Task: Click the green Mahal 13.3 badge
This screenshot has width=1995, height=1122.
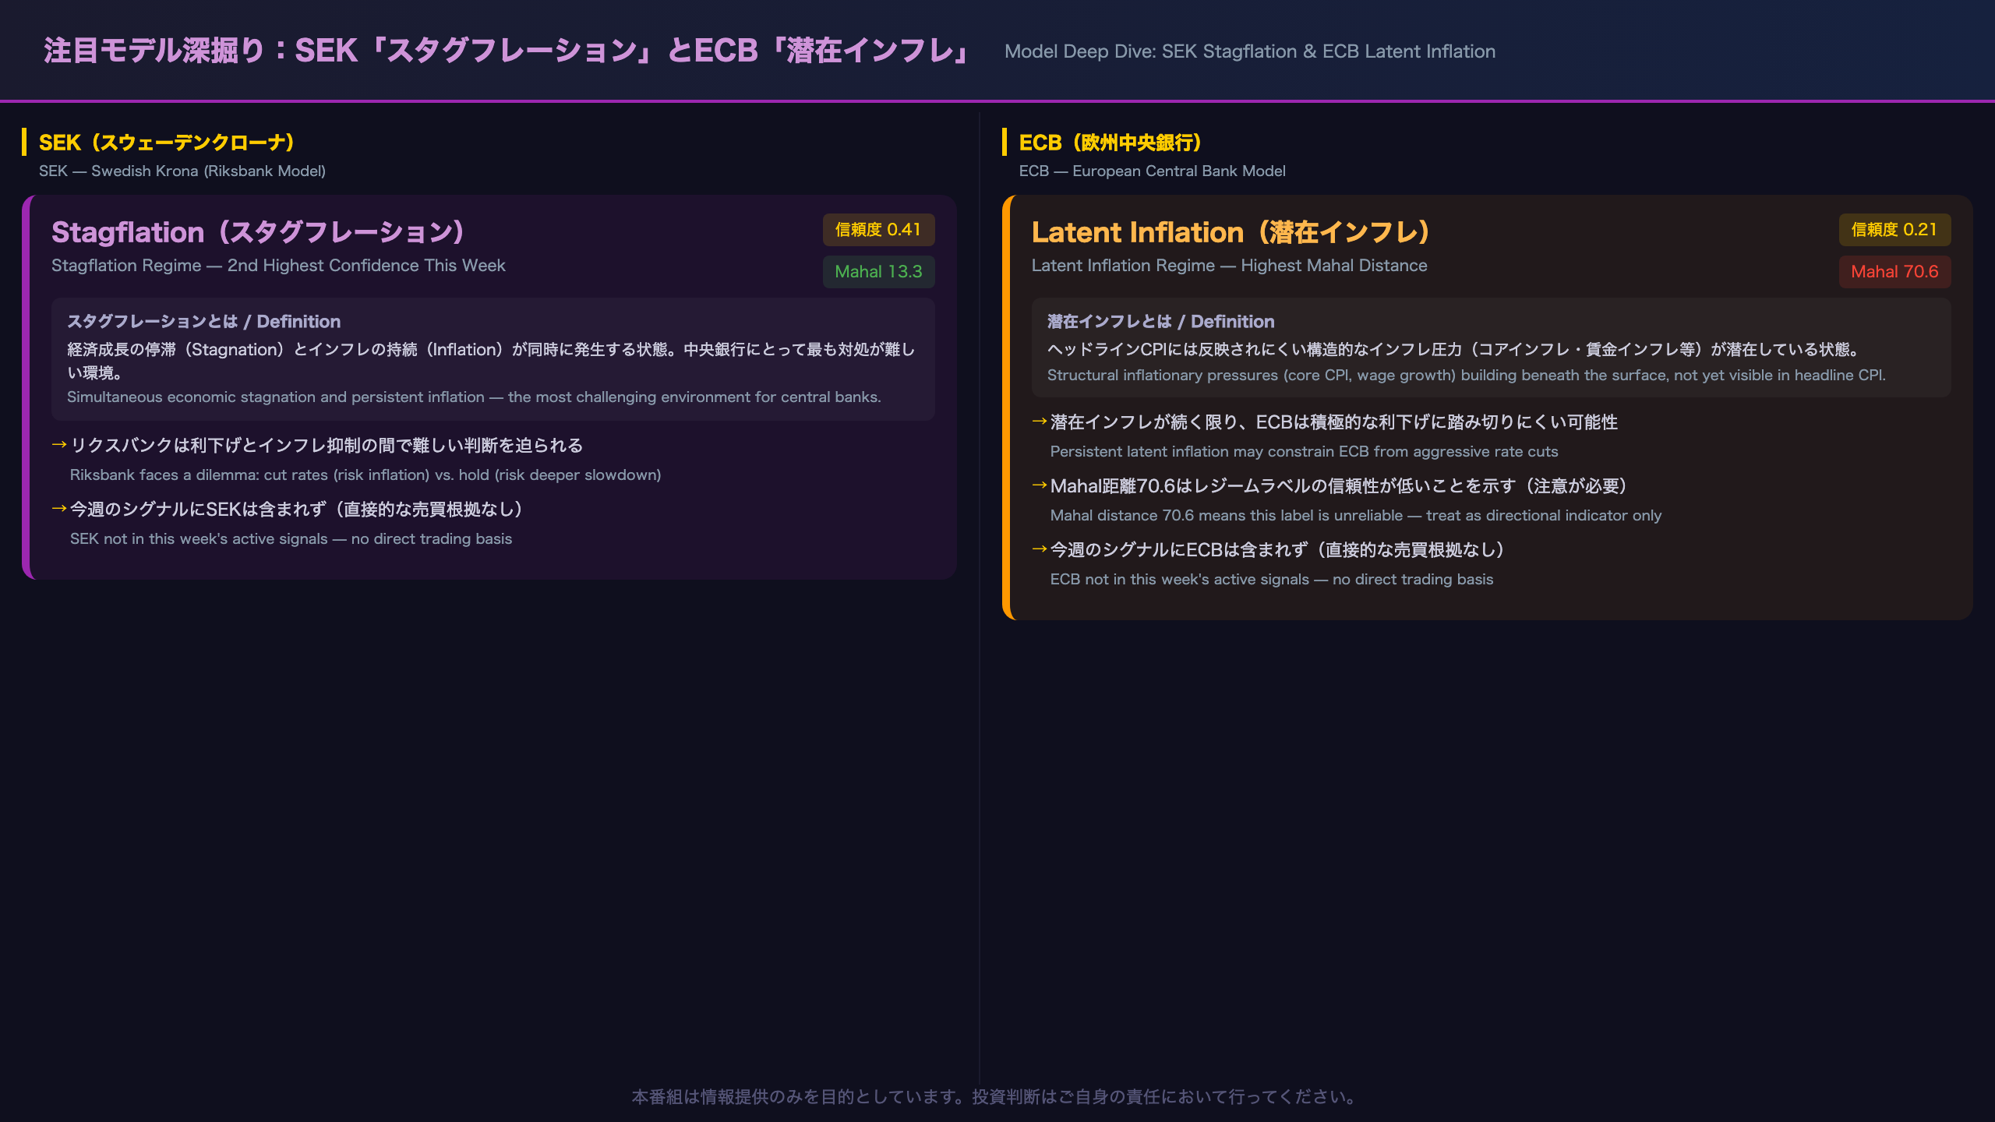Action: [878, 272]
